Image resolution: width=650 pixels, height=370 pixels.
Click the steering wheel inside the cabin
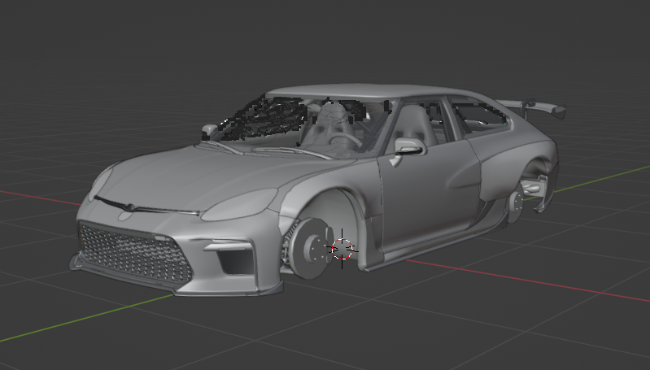(x=344, y=140)
